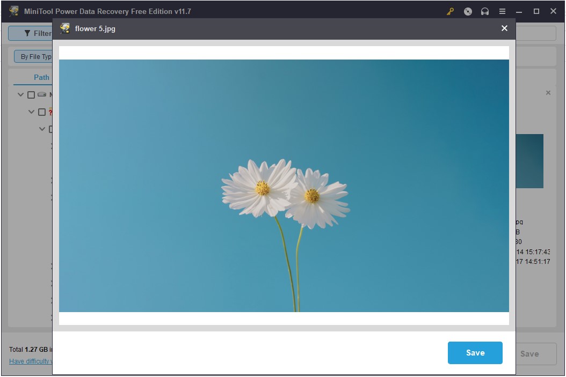Close the flower 5.jpg preview dialog
This screenshot has width=566, height=377.
coord(504,28)
